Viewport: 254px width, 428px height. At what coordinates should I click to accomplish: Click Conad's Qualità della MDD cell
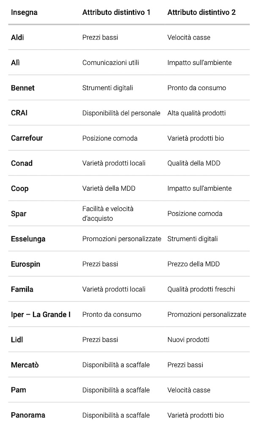194,163
